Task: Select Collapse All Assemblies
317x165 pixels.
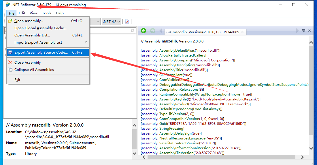Action: coord(48,70)
